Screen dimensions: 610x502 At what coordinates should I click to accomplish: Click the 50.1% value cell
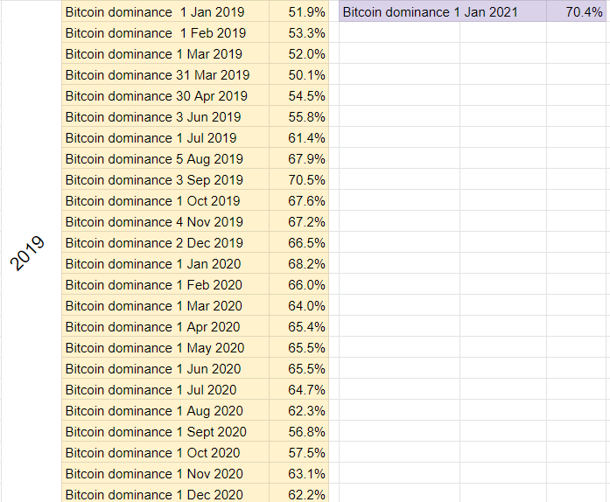coord(298,74)
